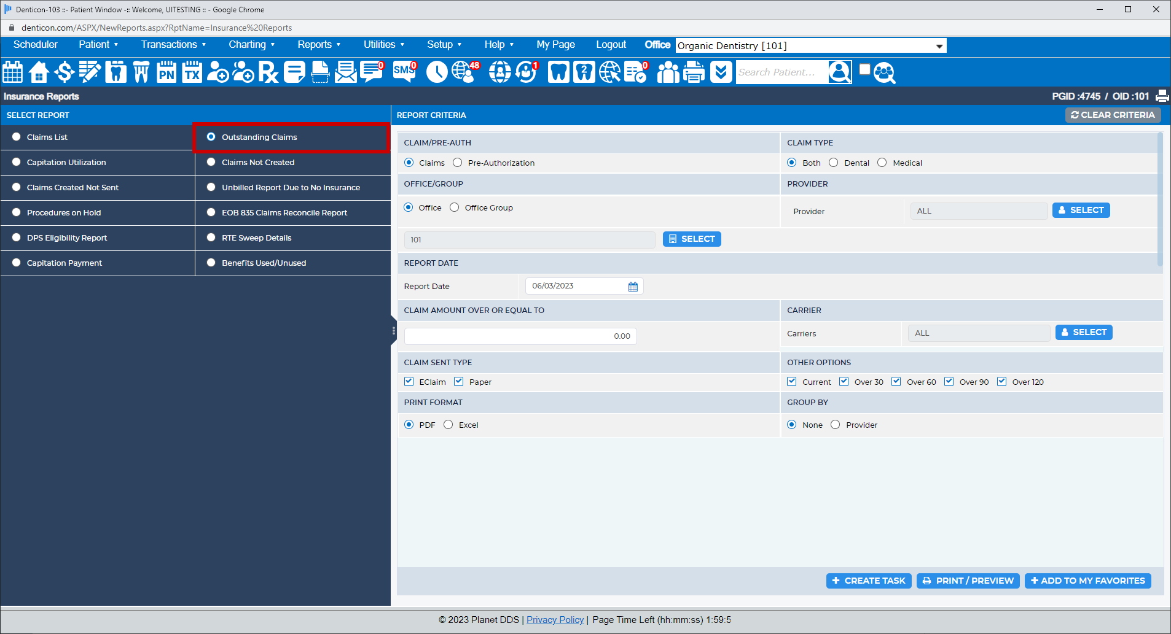Click the PN progress notes icon
The width and height of the screenshot is (1171, 634).
click(166, 72)
